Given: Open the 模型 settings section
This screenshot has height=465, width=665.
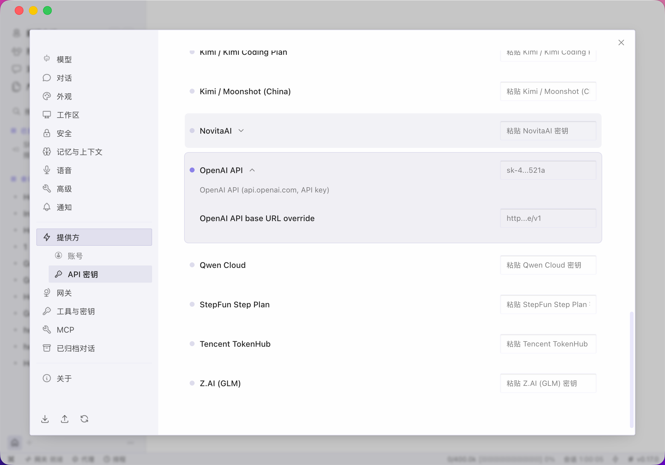Looking at the screenshot, I should tap(94, 59).
